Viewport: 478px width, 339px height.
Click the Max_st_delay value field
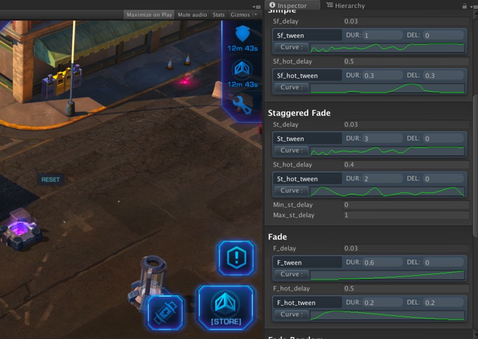pyautogui.click(x=406, y=215)
